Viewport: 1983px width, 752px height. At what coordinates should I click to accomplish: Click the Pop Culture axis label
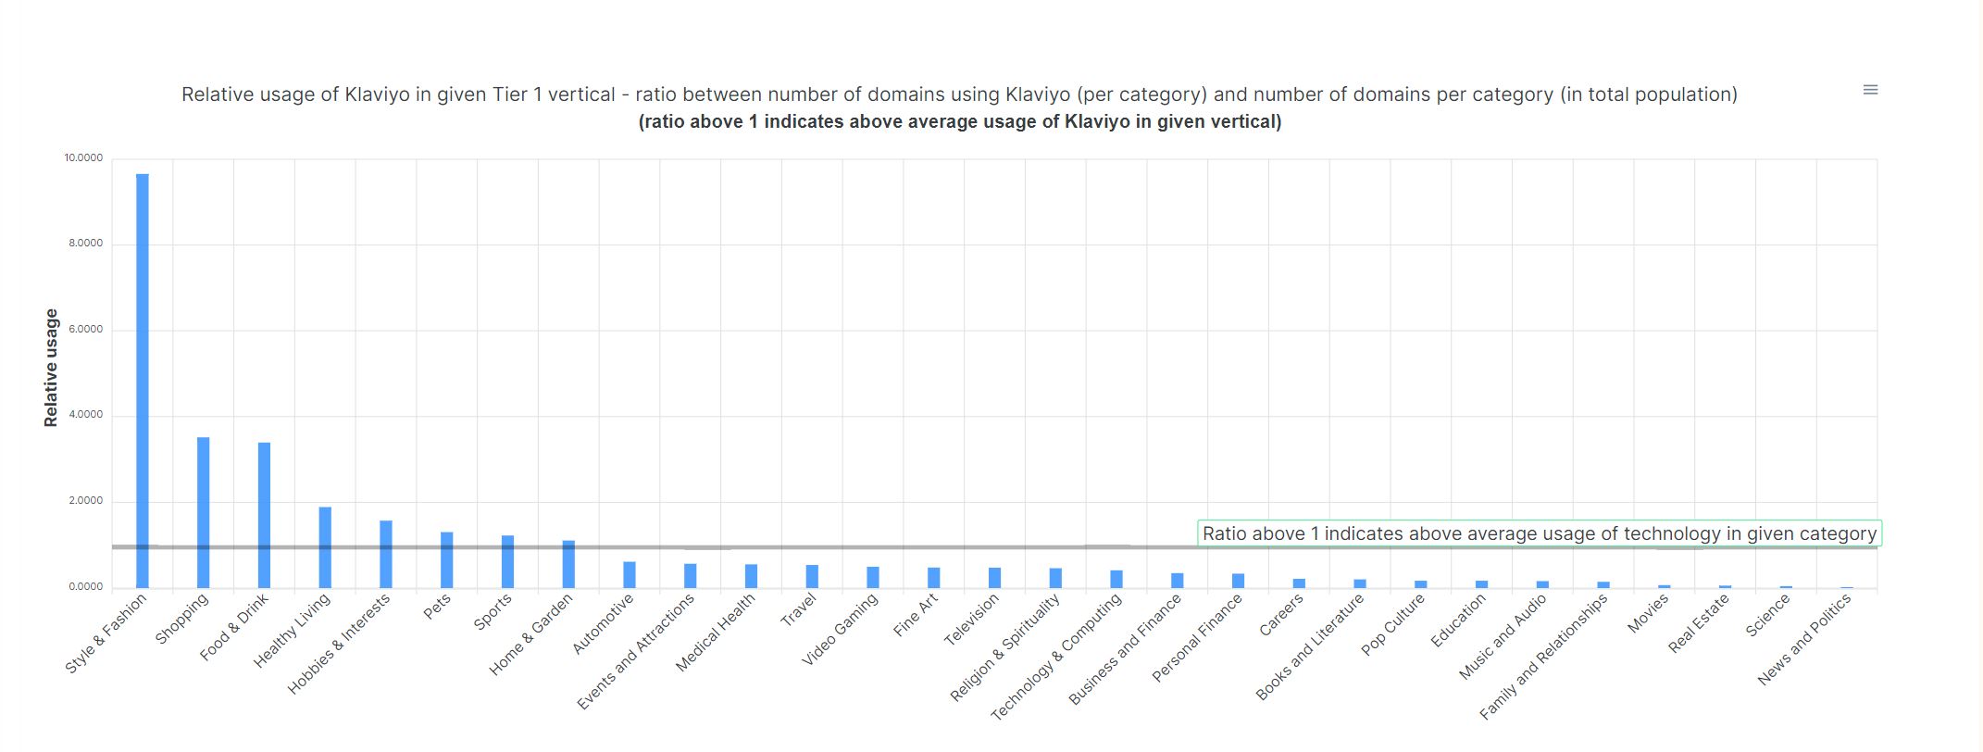click(x=1393, y=625)
